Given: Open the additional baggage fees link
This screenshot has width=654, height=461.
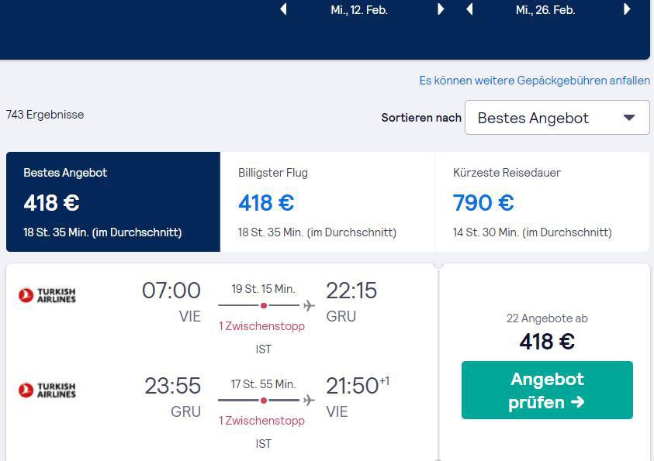Looking at the screenshot, I should point(535,81).
